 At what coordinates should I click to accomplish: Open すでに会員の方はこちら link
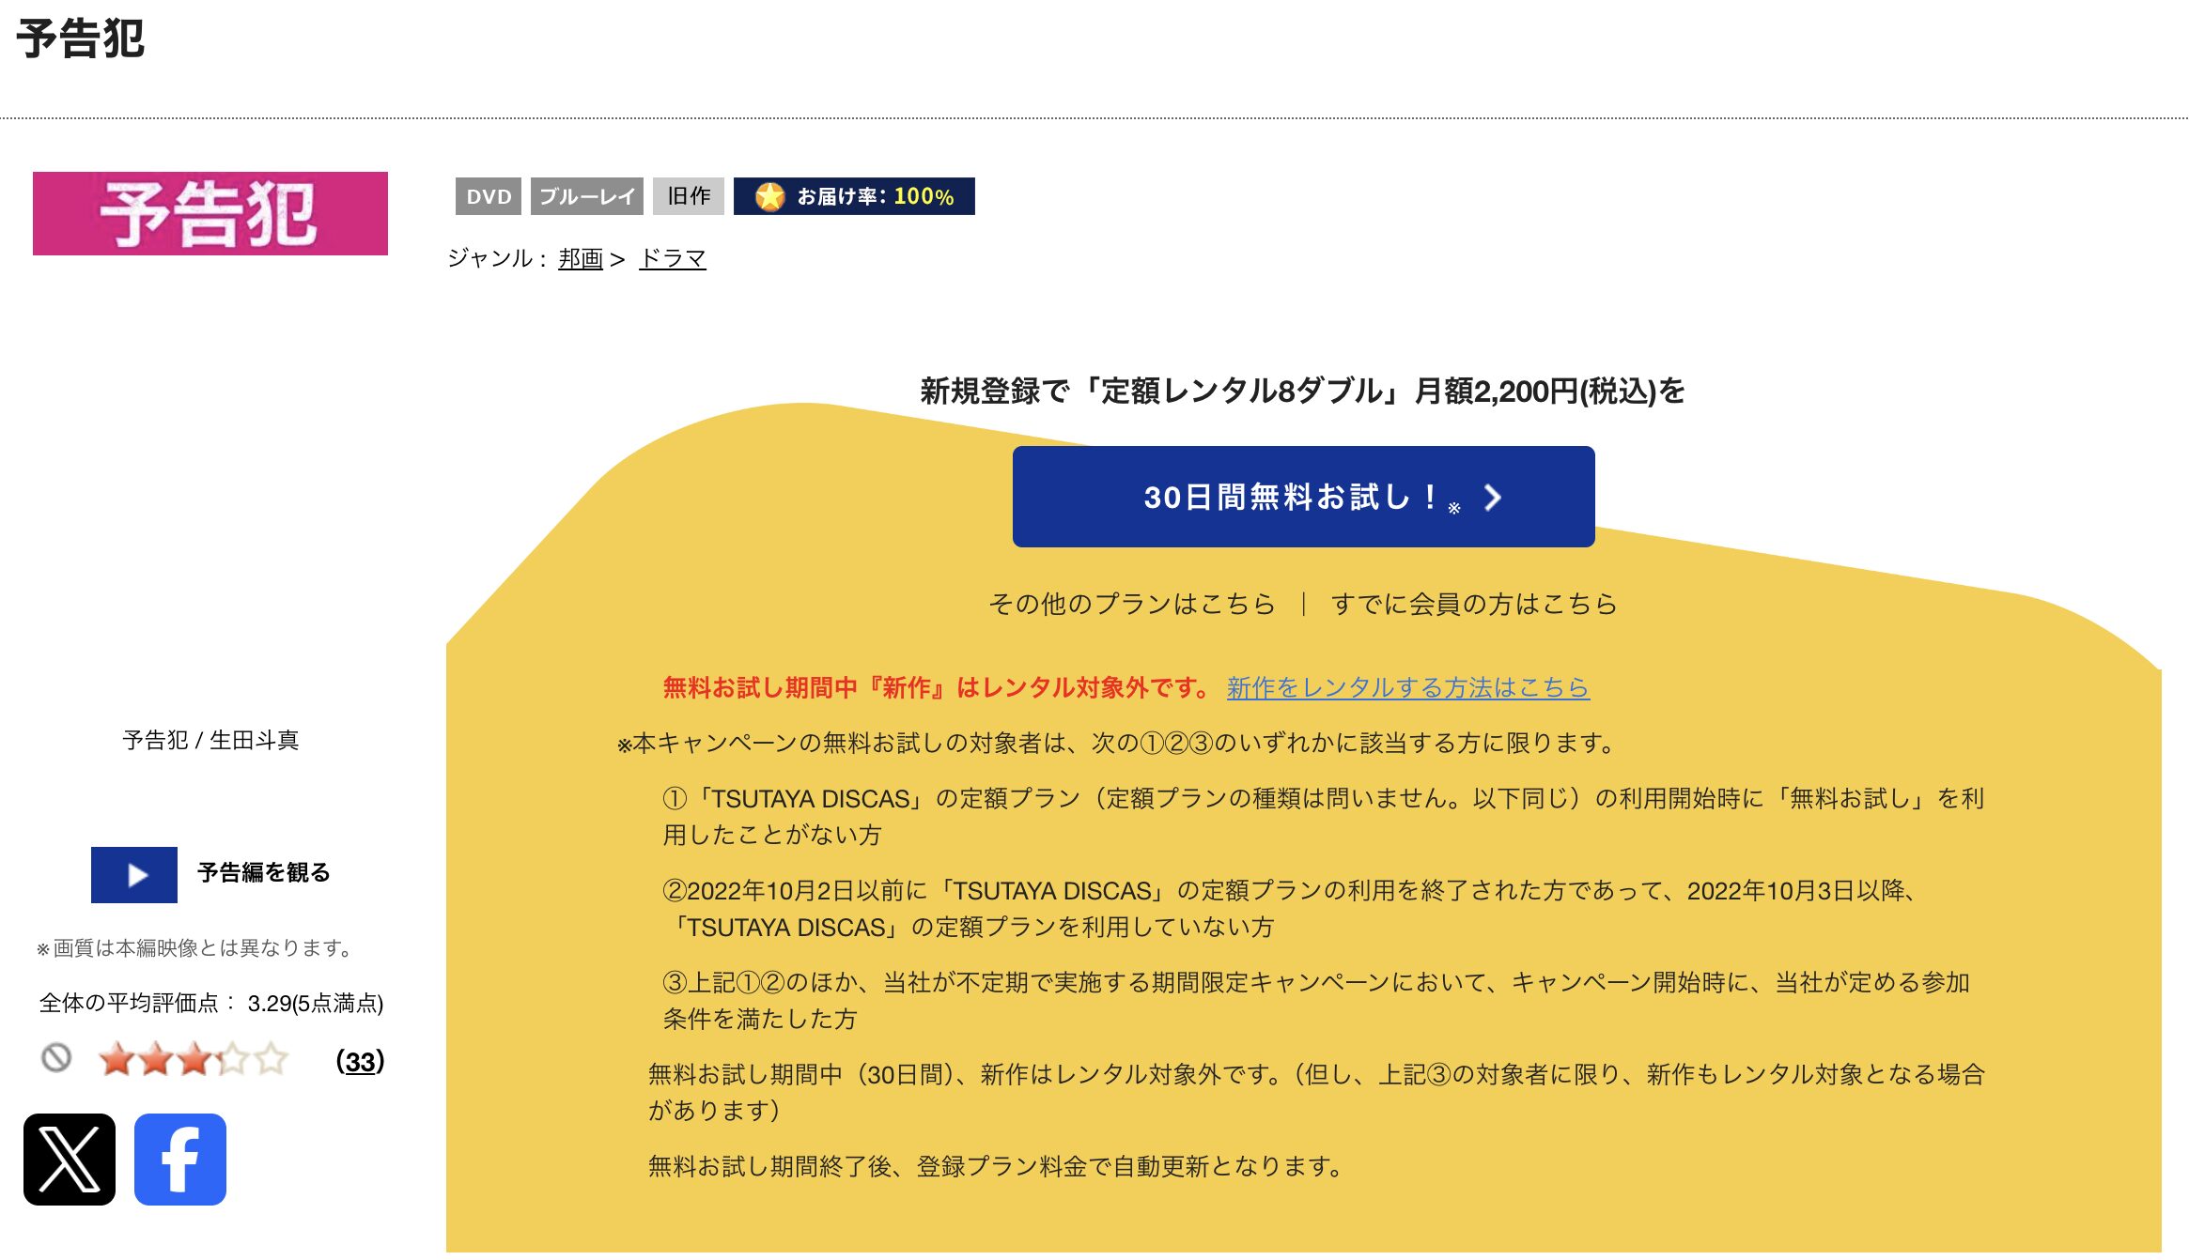click(1474, 604)
